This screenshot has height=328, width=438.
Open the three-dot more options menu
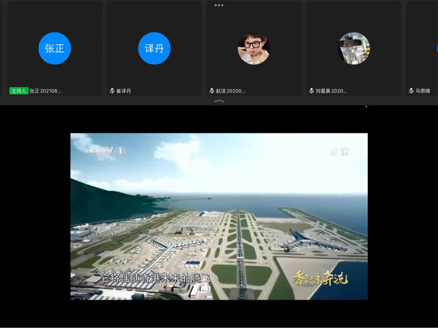click(219, 6)
